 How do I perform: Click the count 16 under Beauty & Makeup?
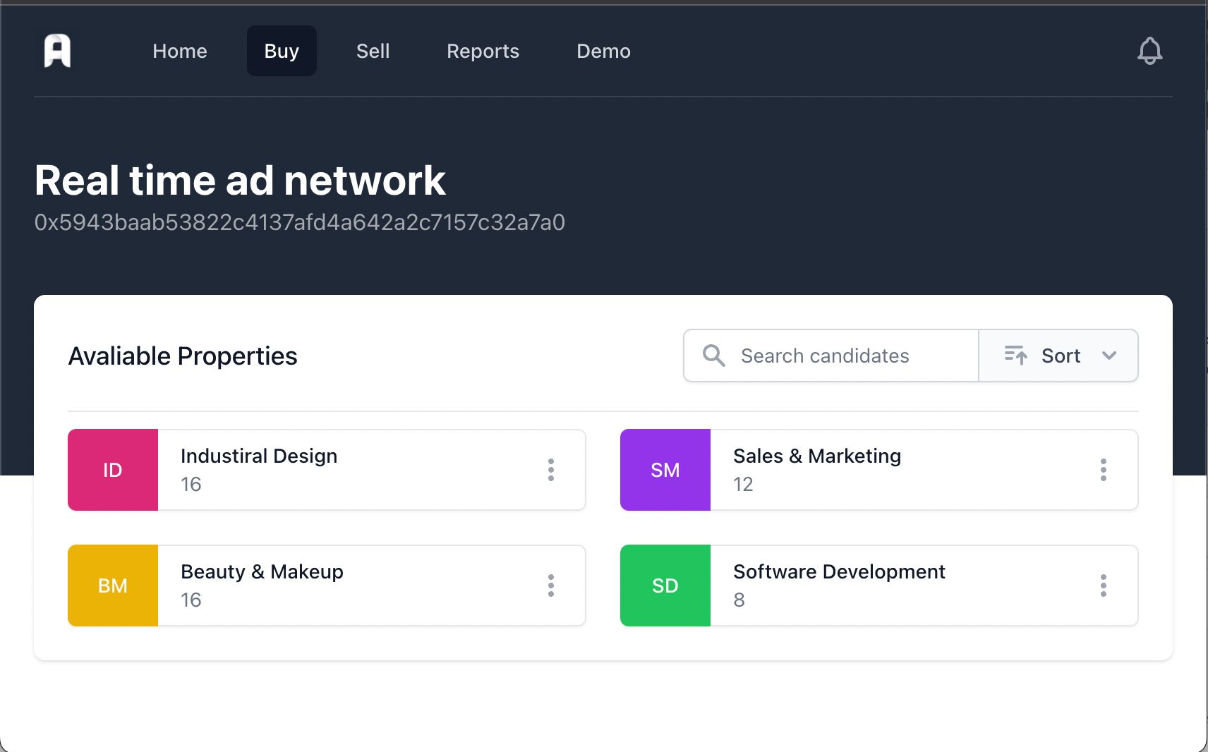[191, 600]
